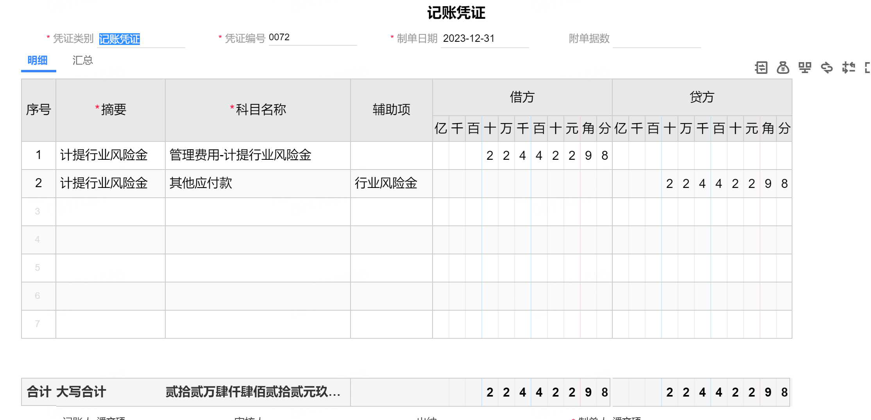Click the plus-minus arrows toolbar icon
871x420 pixels.
click(x=848, y=68)
